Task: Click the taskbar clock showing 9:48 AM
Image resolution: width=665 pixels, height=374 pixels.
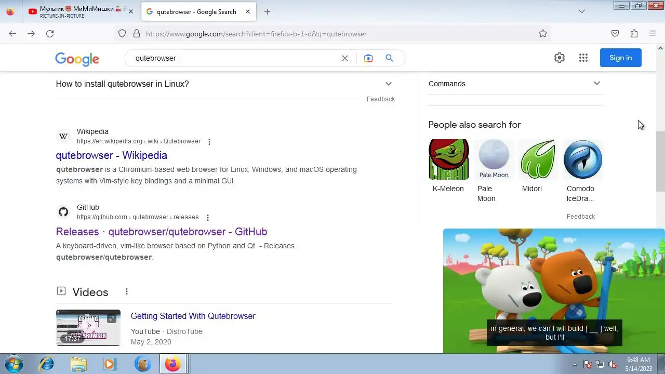Action: click(x=639, y=364)
